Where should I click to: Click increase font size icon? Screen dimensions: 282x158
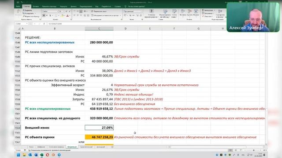click(x=66, y=11)
